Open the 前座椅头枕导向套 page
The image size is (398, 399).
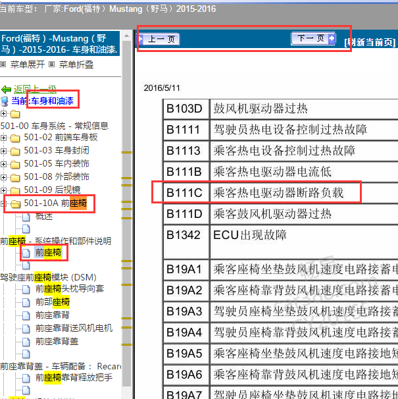(70, 288)
